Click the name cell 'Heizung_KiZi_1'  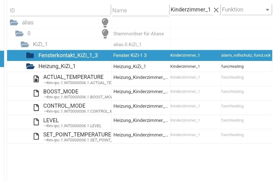(129, 67)
